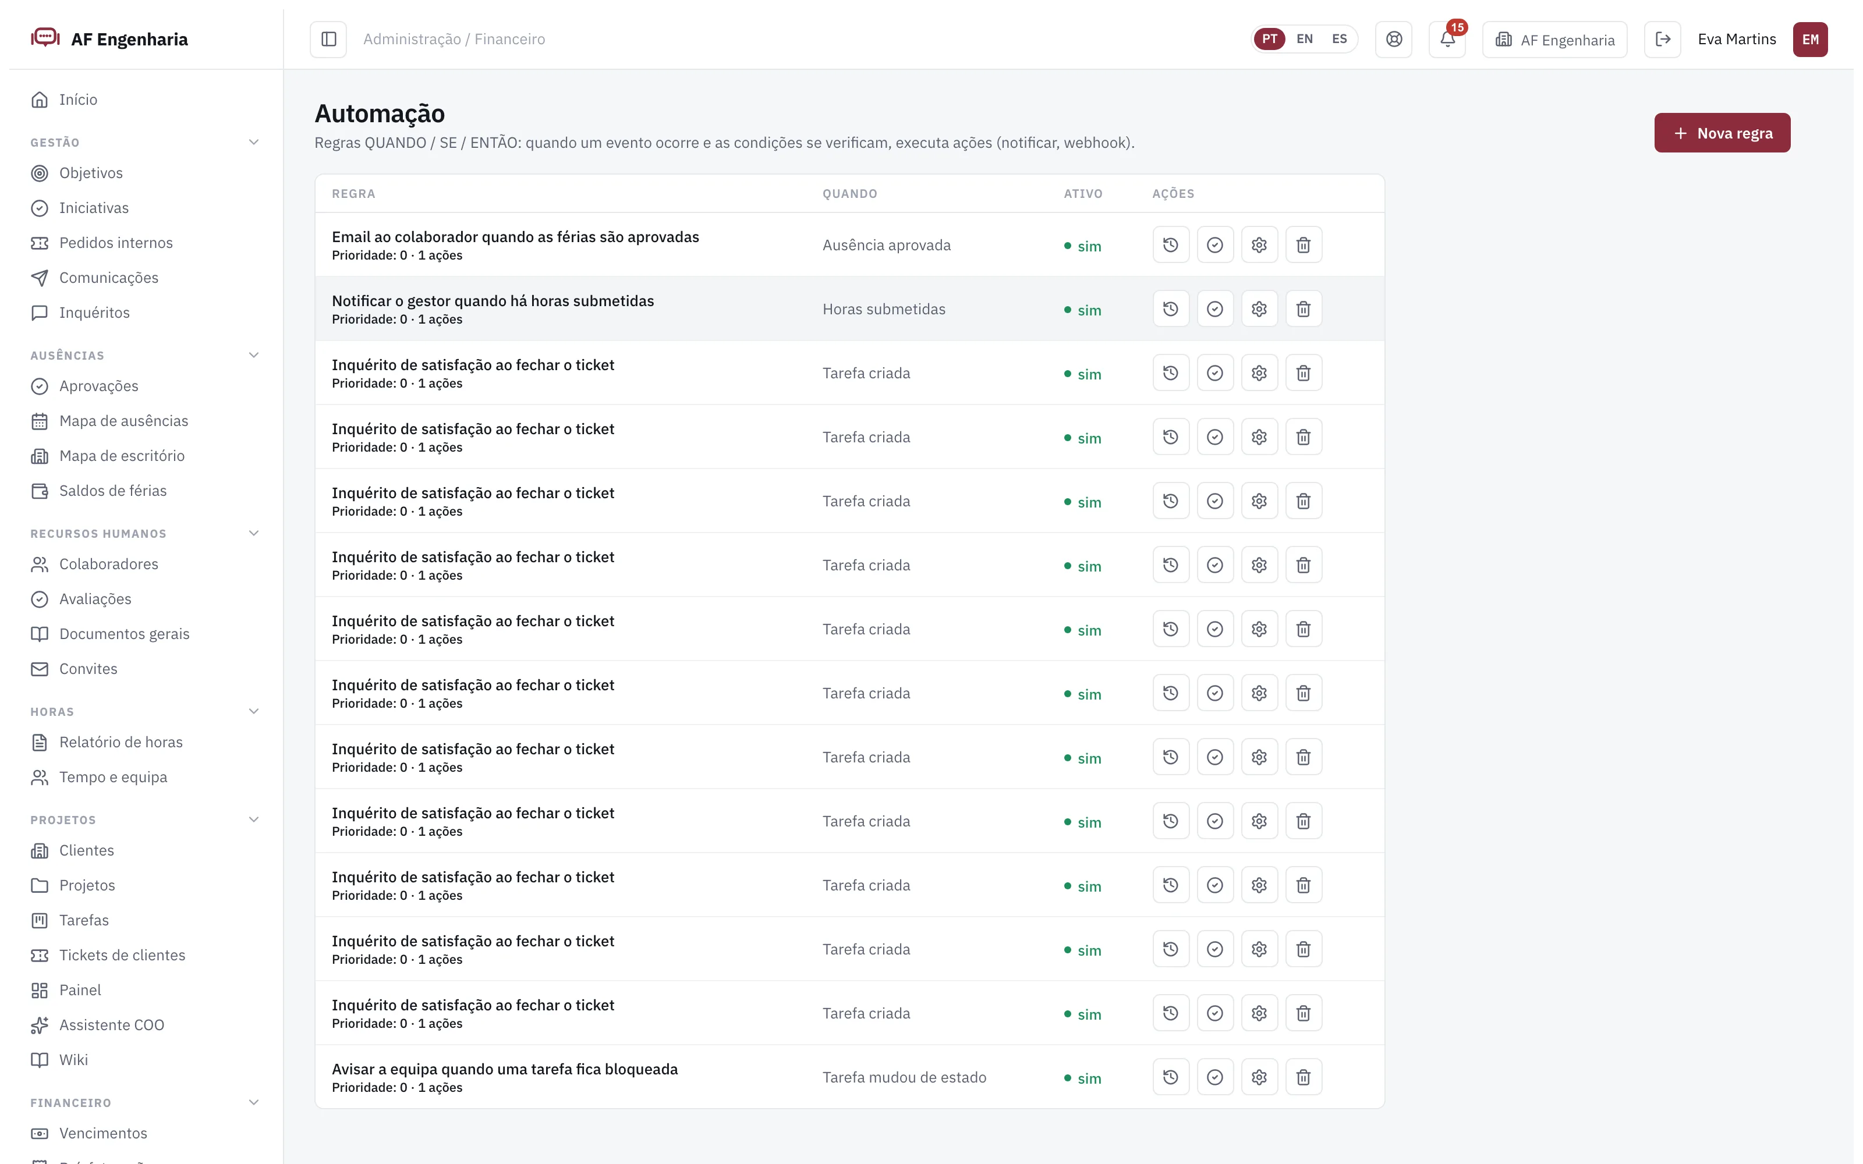
Task: Click the Administração / Financeiro breadcrumb
Action: [x=454, y=39]
